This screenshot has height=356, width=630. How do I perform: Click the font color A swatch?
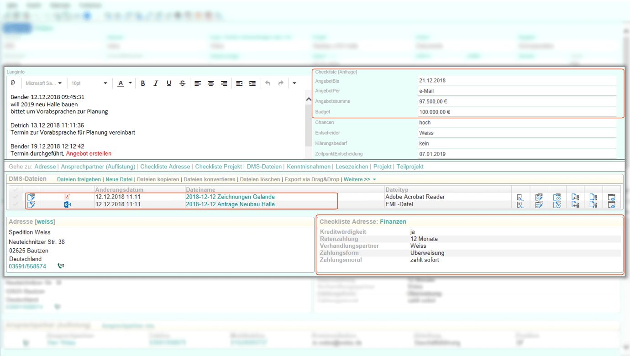pos(121,84)
